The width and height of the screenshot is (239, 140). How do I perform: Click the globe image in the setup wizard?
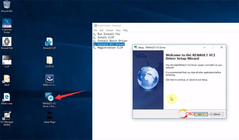click(148, 77)
